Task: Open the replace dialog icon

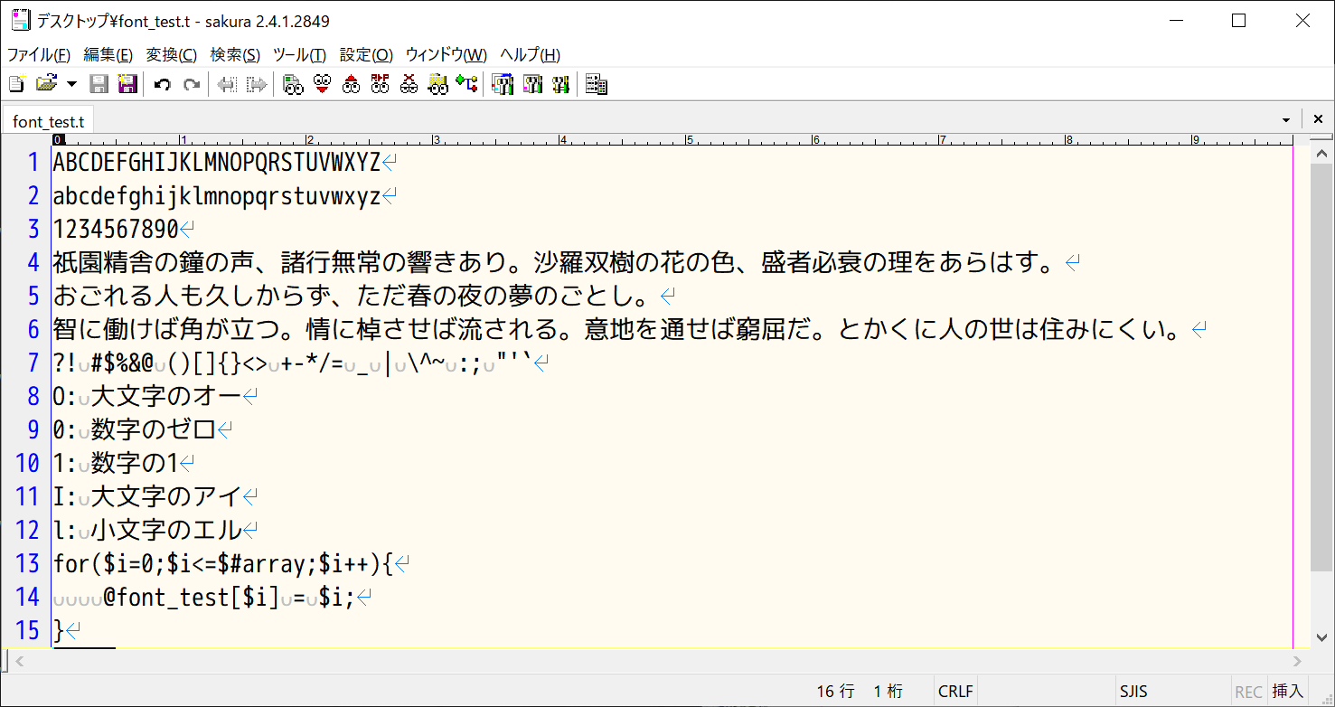Action: tap(381, 85)
